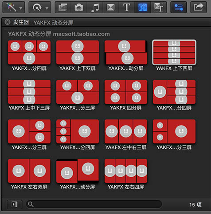This screenshot has height=214, width=211.
Task: Select the 分四屏 generator with three top panes
Action: (x=29, y=52)
